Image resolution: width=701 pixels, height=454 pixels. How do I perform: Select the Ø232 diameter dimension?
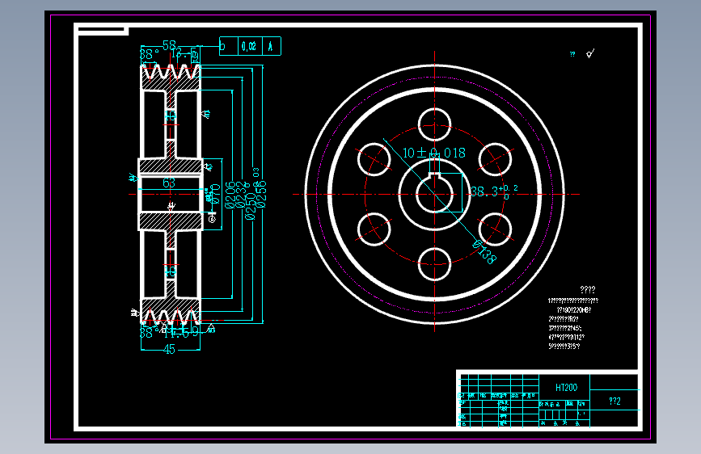click(240, 195)
